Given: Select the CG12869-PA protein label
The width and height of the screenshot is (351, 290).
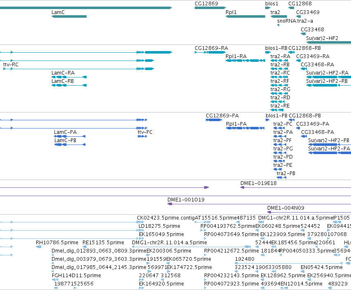Looking at the screenshot, I should pyautogui.click(x=222, y=116).
